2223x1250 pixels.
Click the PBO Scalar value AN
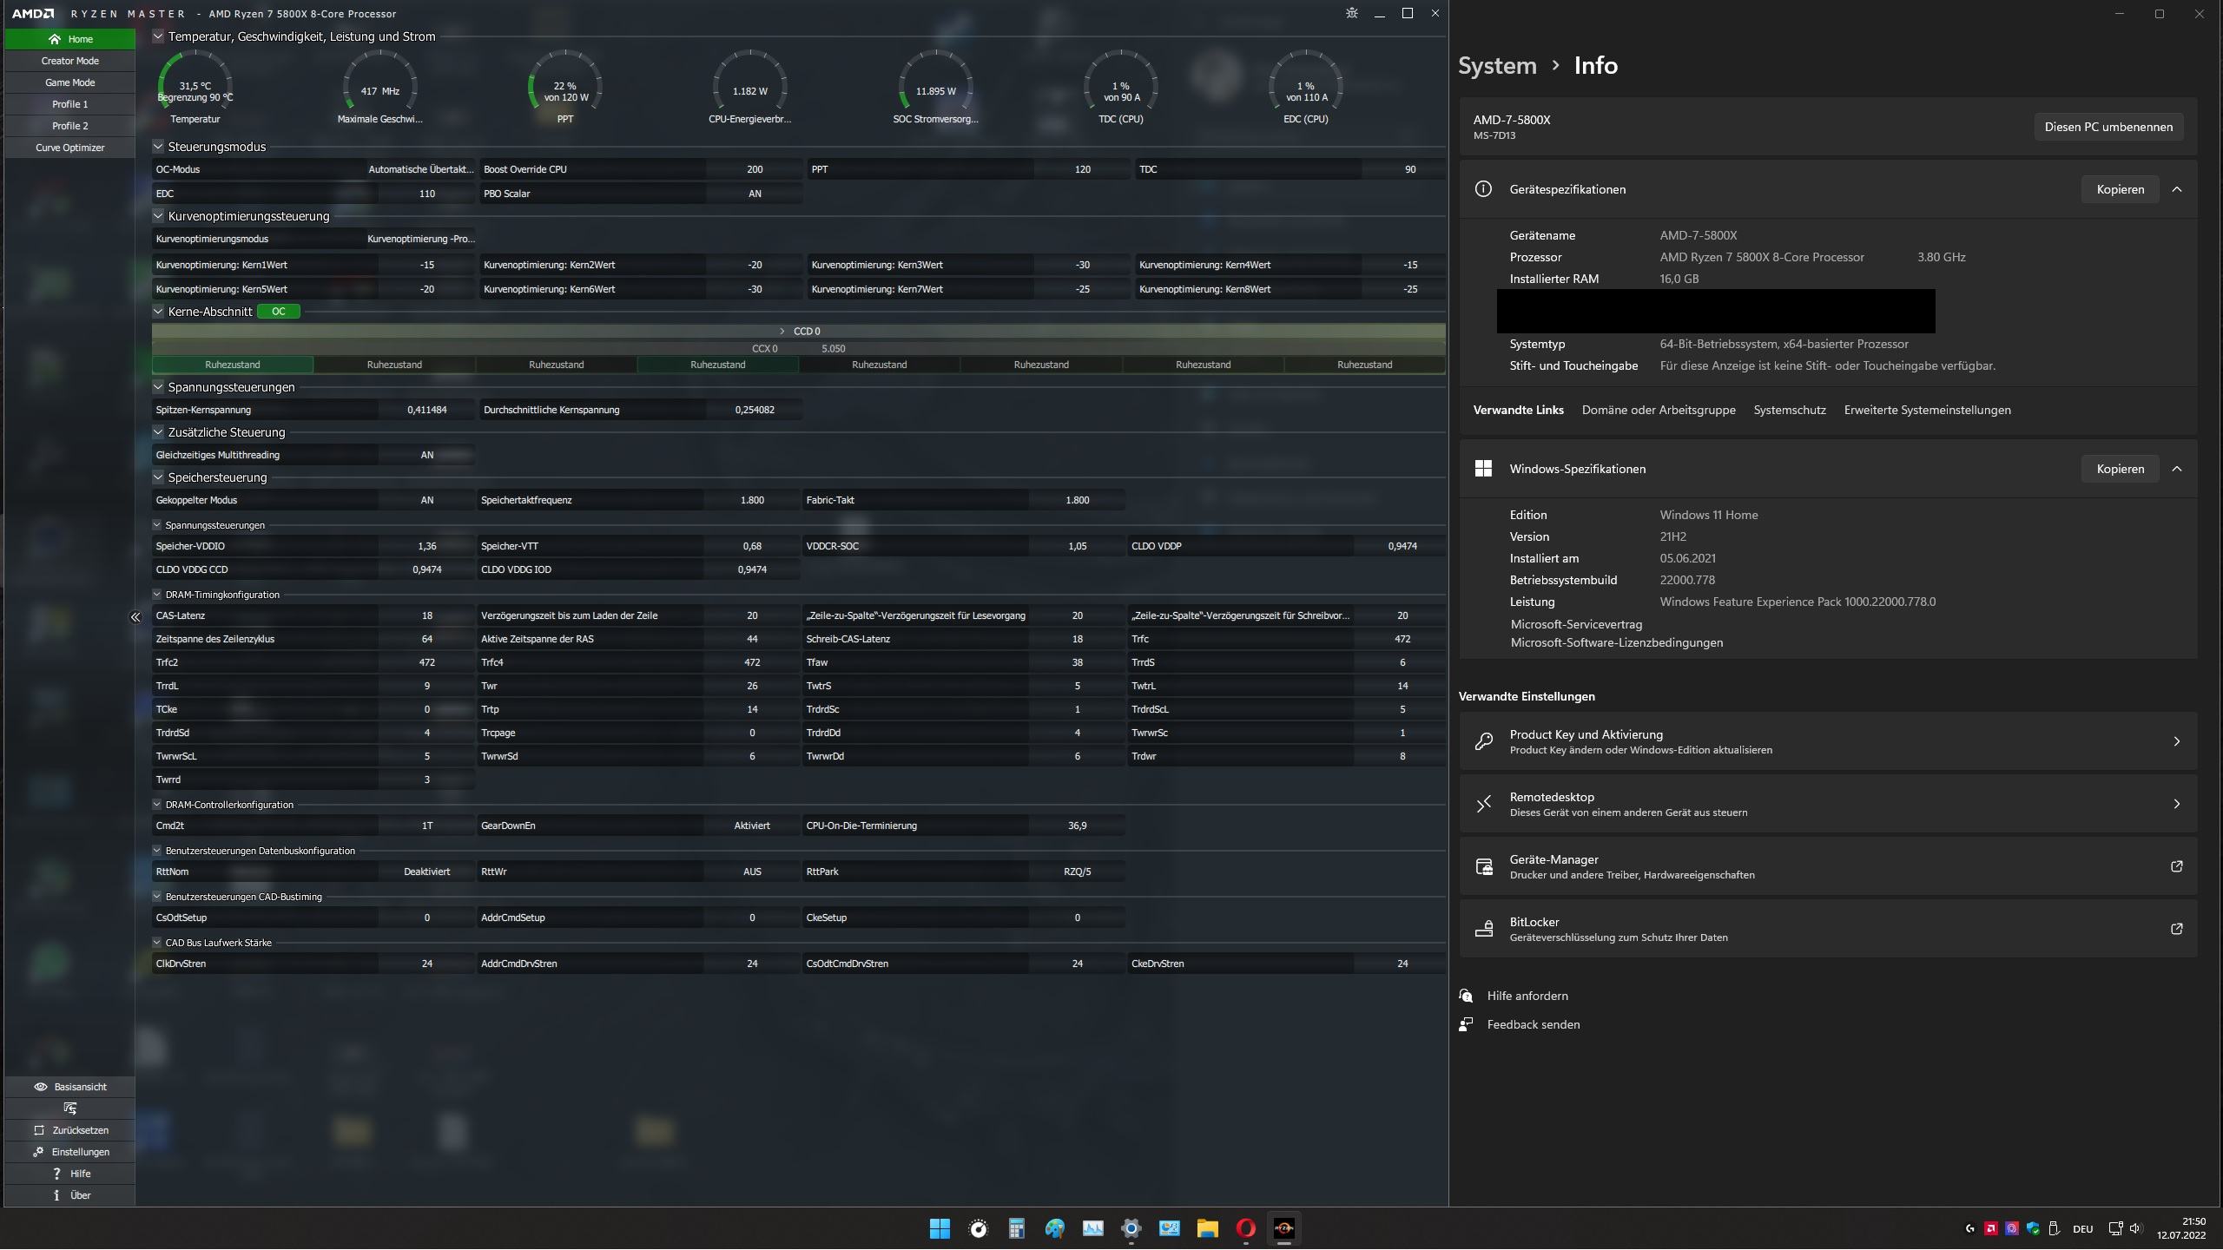tap(755, 194)
